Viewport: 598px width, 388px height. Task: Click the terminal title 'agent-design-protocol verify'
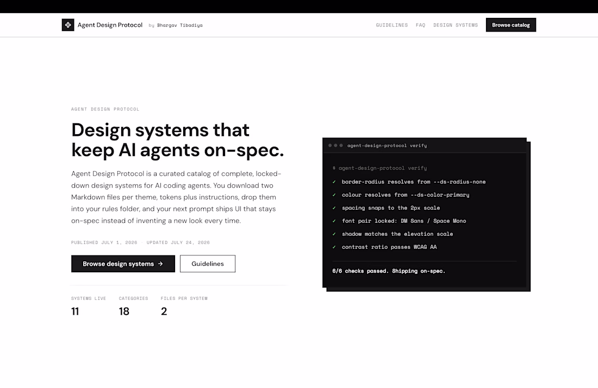(x=387, y=146)
